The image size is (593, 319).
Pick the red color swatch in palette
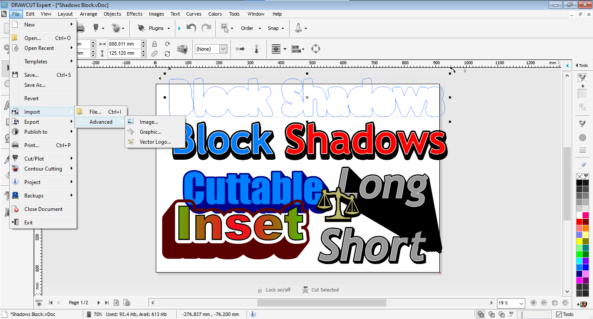click(x=579, y=222)
